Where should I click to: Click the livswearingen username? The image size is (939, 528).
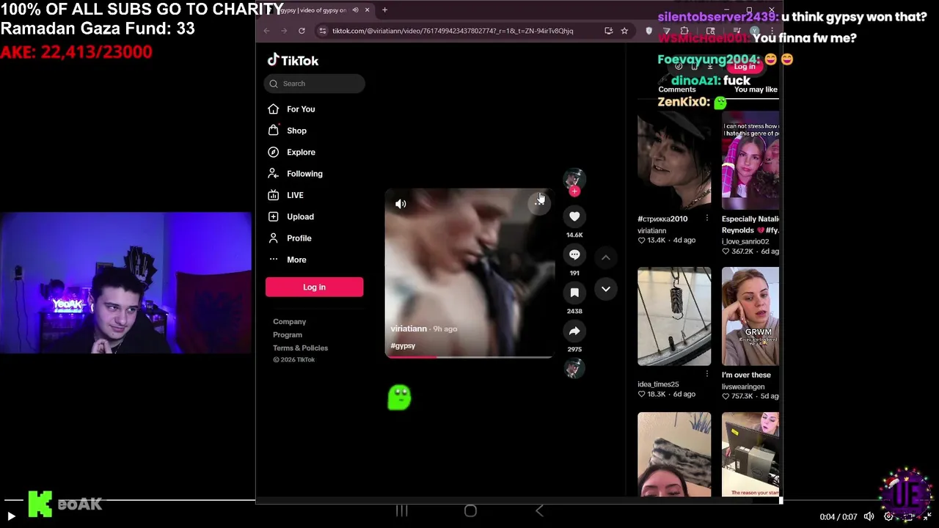(x=743, y=386)
